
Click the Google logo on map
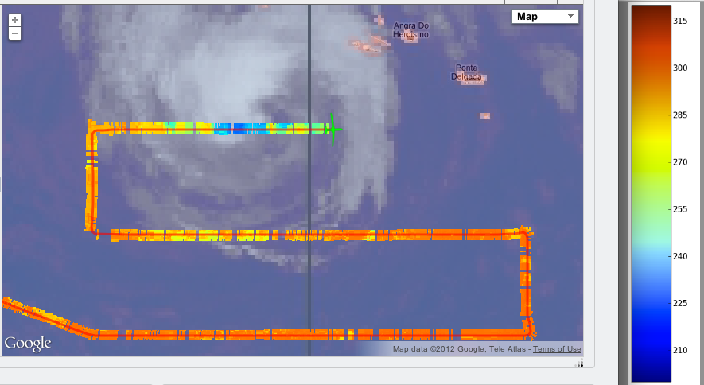[x=28, y=344]
